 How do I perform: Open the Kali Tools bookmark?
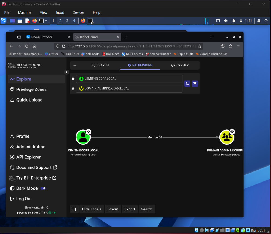click(90, 54)
